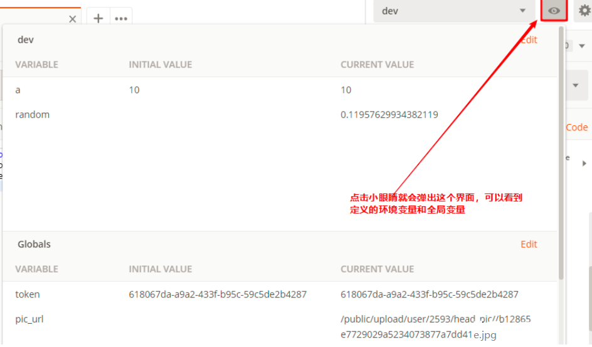Click the Globals section heading
The image size is (592, 347).
tap(34, 244)
